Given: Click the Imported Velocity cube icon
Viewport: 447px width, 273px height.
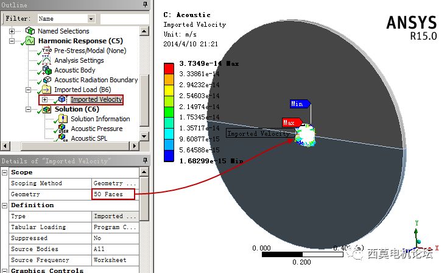Looking at the screenshot, I should point(63,99).
